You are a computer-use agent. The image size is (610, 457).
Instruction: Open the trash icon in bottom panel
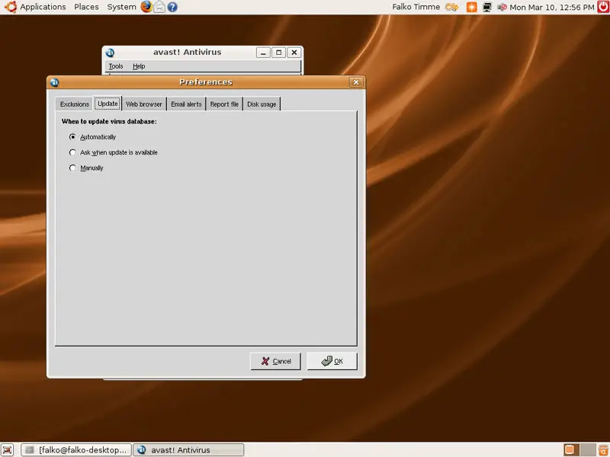pyautogui.click(x=603, y=449)
